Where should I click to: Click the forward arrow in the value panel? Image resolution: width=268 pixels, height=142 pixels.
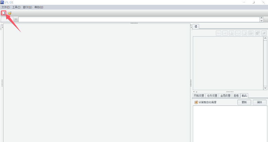225,33
